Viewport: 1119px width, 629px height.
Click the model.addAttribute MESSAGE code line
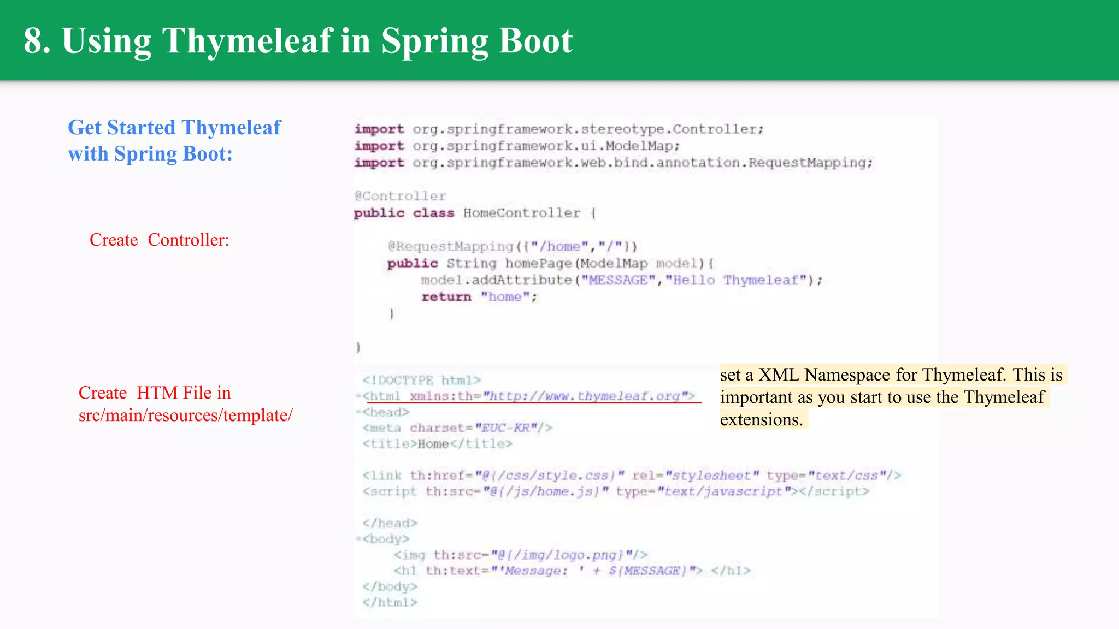[621, 280]
